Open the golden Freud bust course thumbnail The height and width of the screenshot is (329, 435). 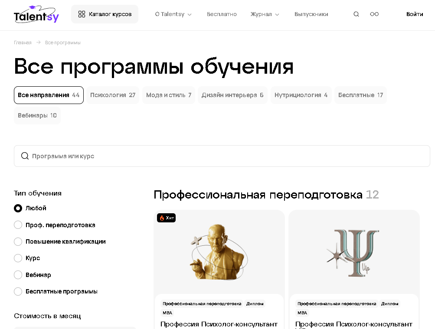[x=219, y=252]
